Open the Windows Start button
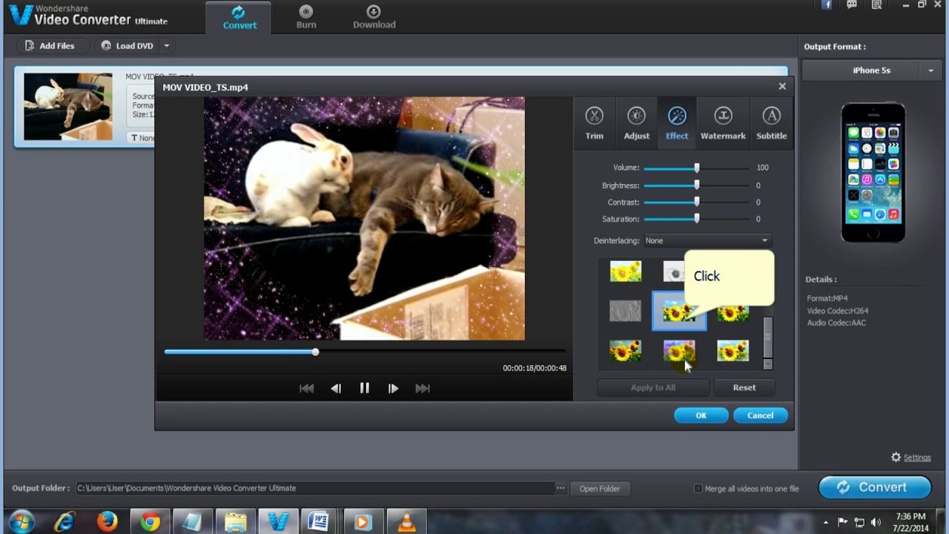Screen dimensions: 949x534 click(22, 522)
